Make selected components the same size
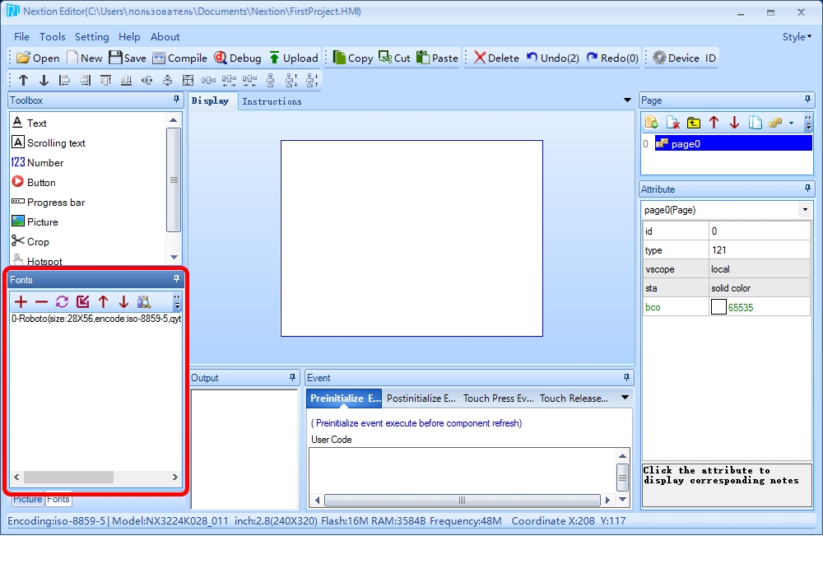The width and height of the screenshot is (823, 564). point(188,81)
